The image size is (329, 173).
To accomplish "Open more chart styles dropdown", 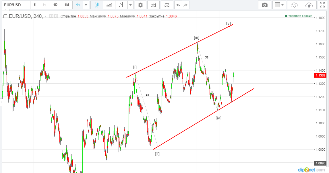I will [131, 5].
